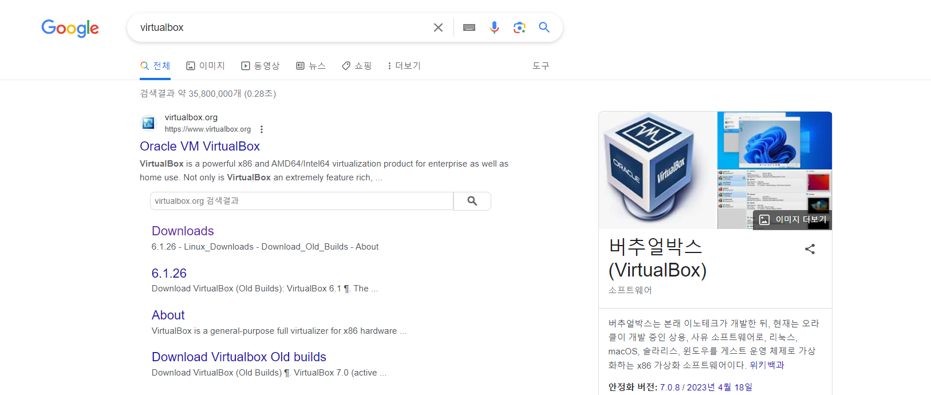Click the VirtualBox cube logo image
This screenshot has height=395, width=931.
[x=658, y=171]
